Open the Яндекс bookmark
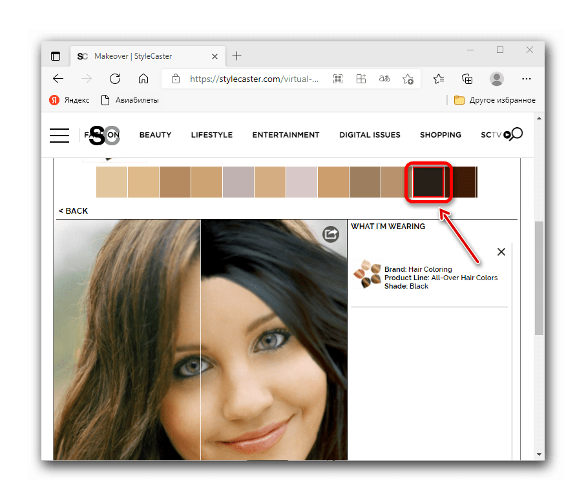The image size is (586, 501). tap(70, 100)
